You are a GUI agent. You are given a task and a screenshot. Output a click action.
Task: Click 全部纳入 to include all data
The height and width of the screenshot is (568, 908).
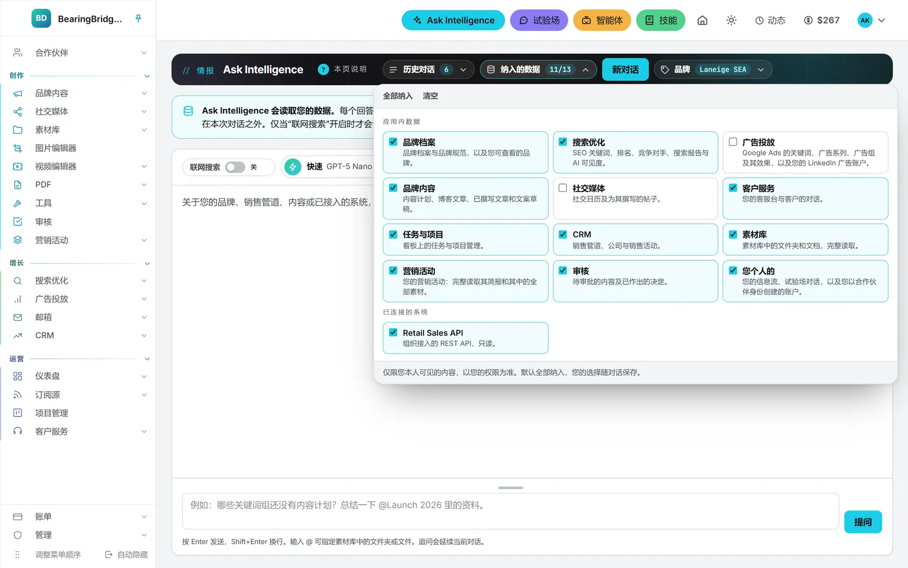click(398, 96)
